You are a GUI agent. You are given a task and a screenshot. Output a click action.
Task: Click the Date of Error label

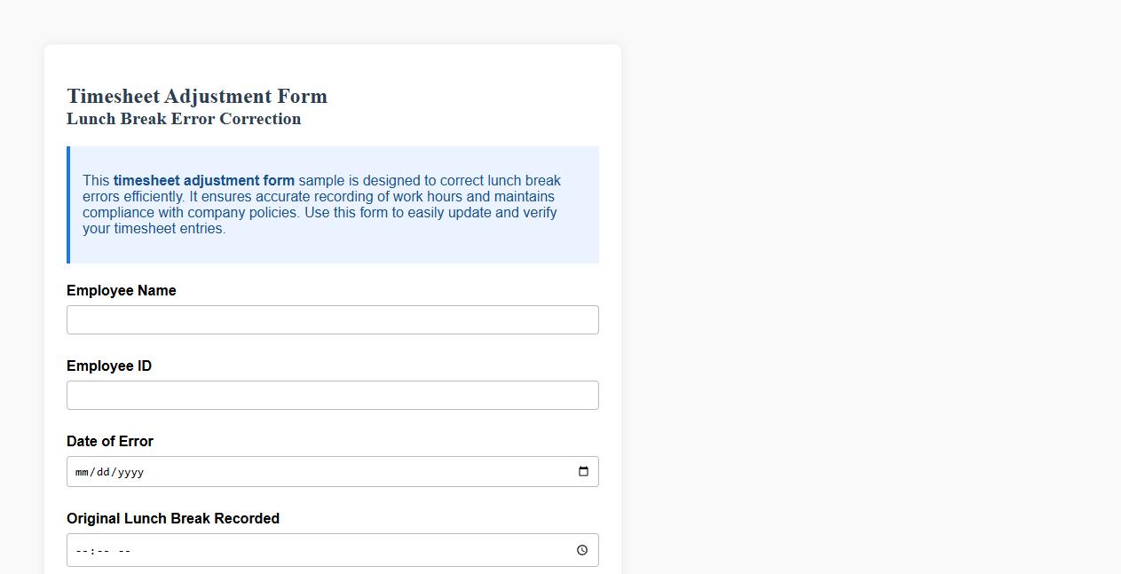(x=110, y=441)
